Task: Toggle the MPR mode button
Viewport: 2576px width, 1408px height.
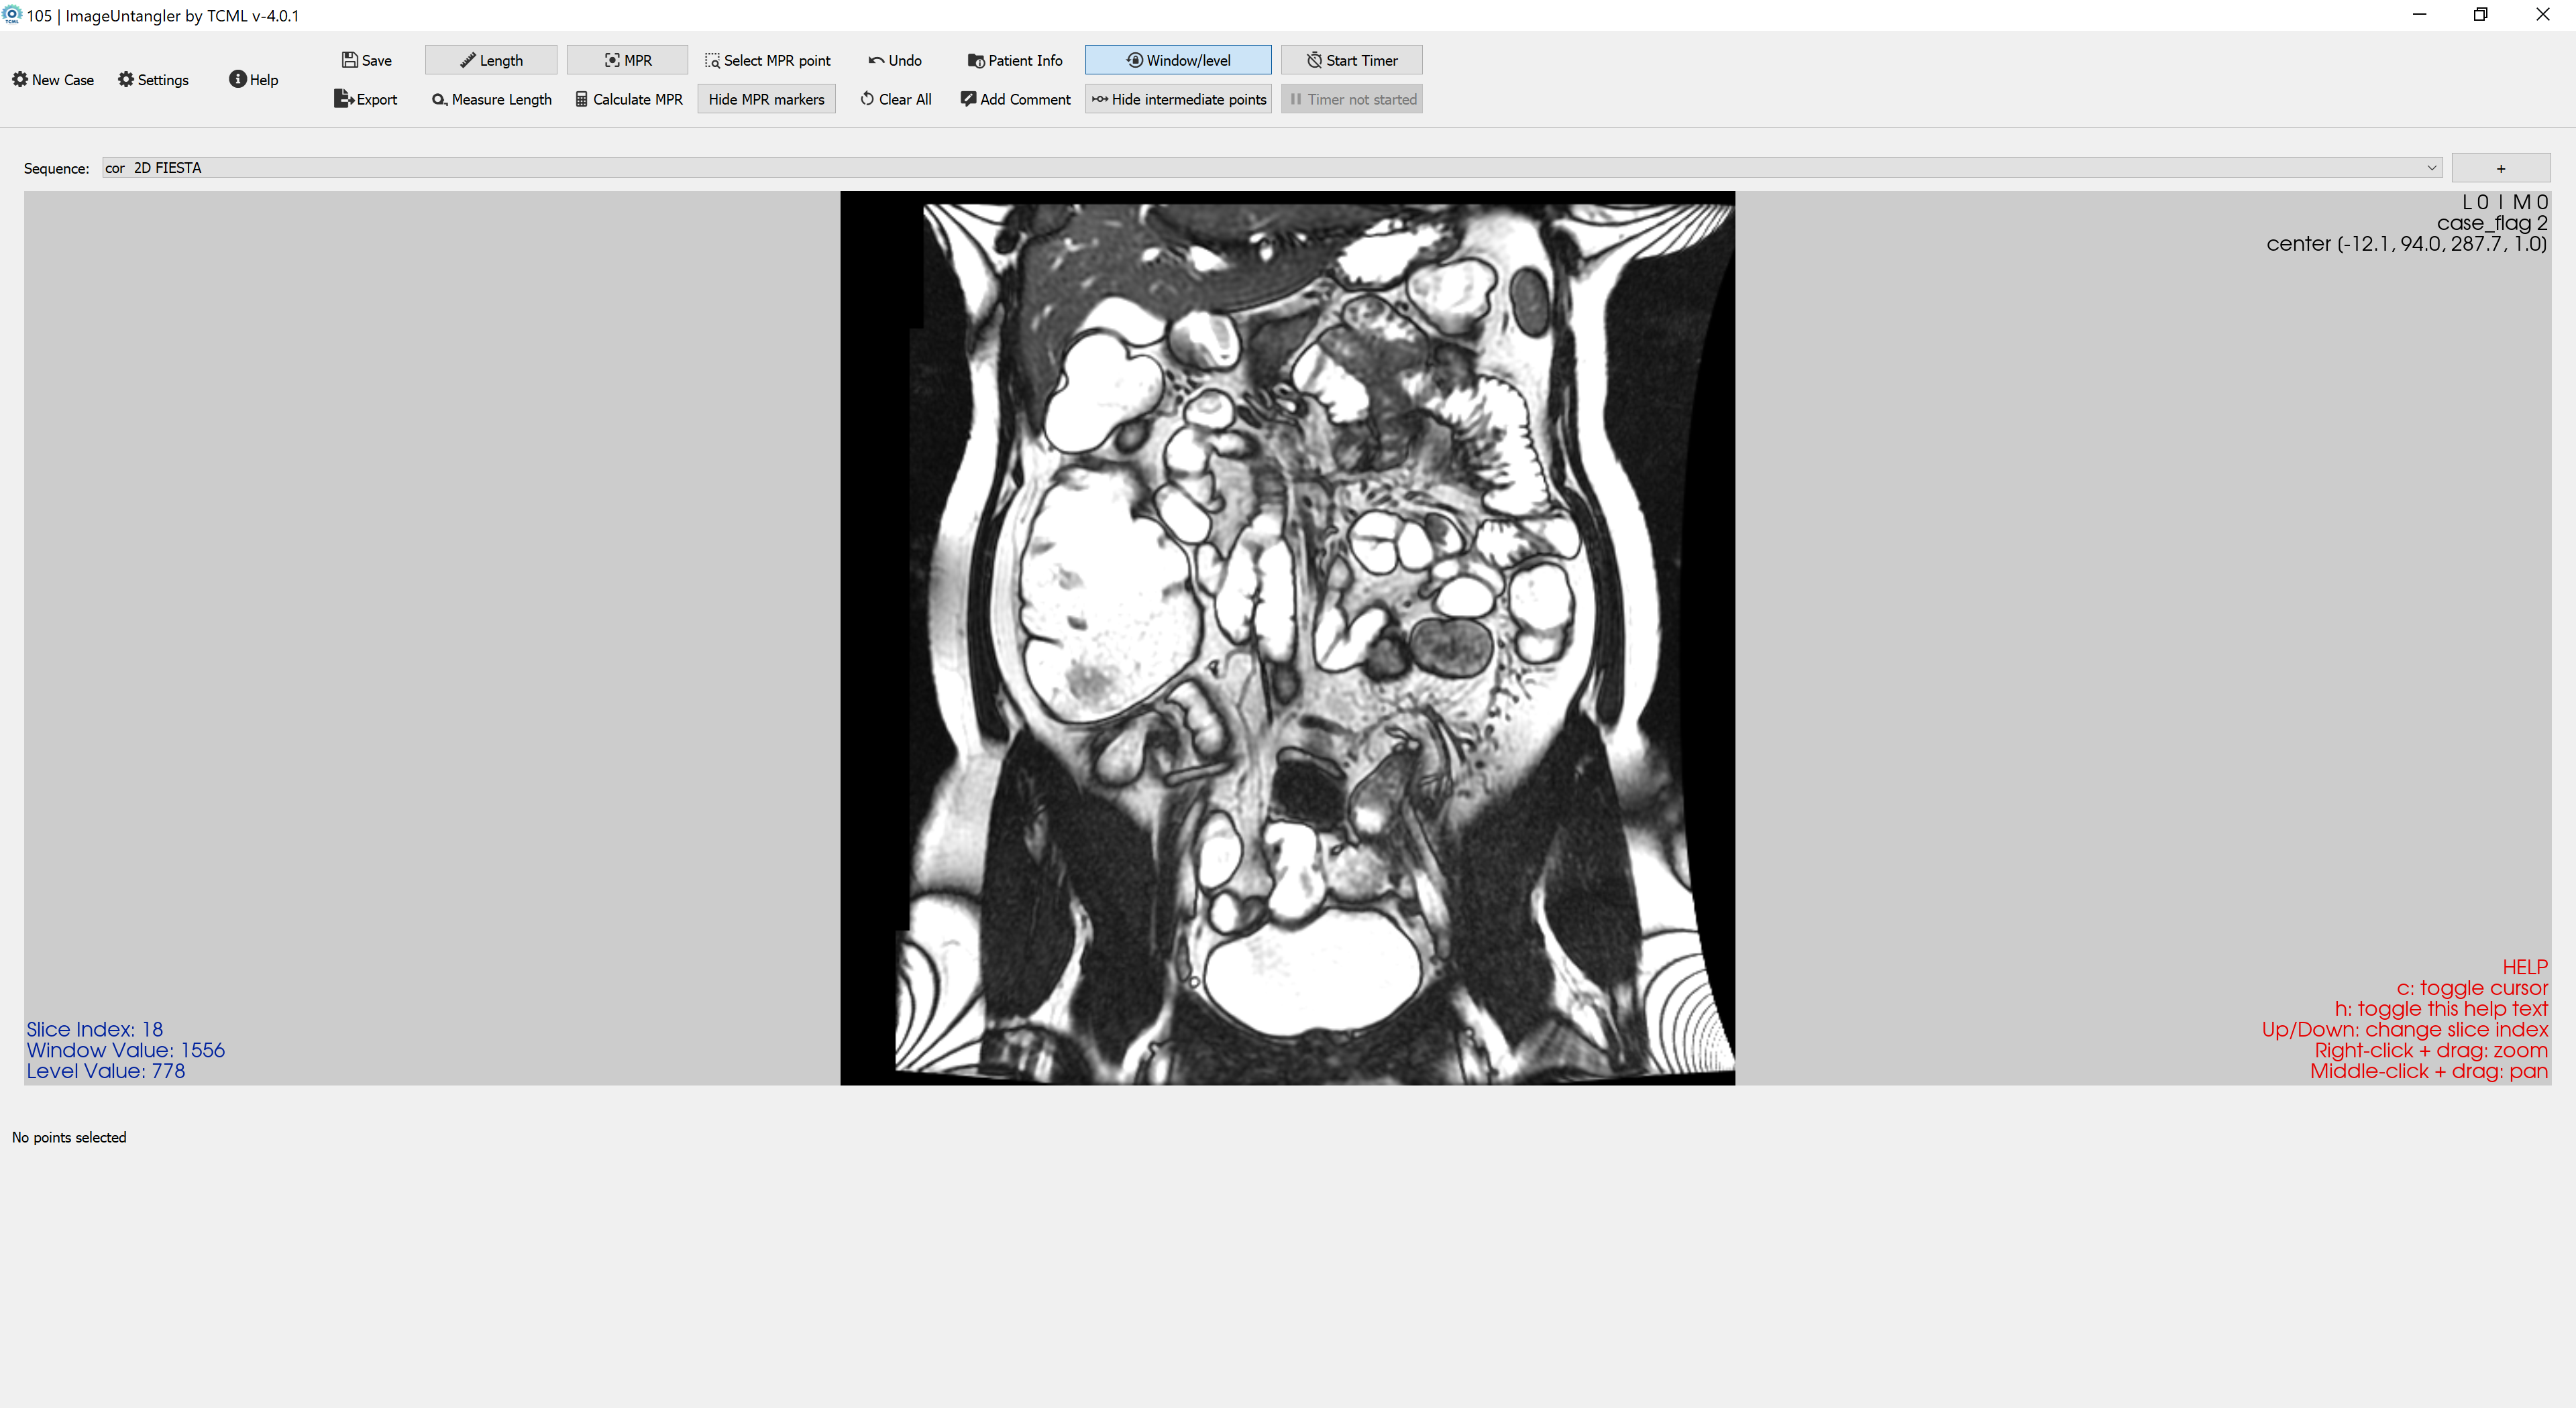Action: click(x=627, y=60)
